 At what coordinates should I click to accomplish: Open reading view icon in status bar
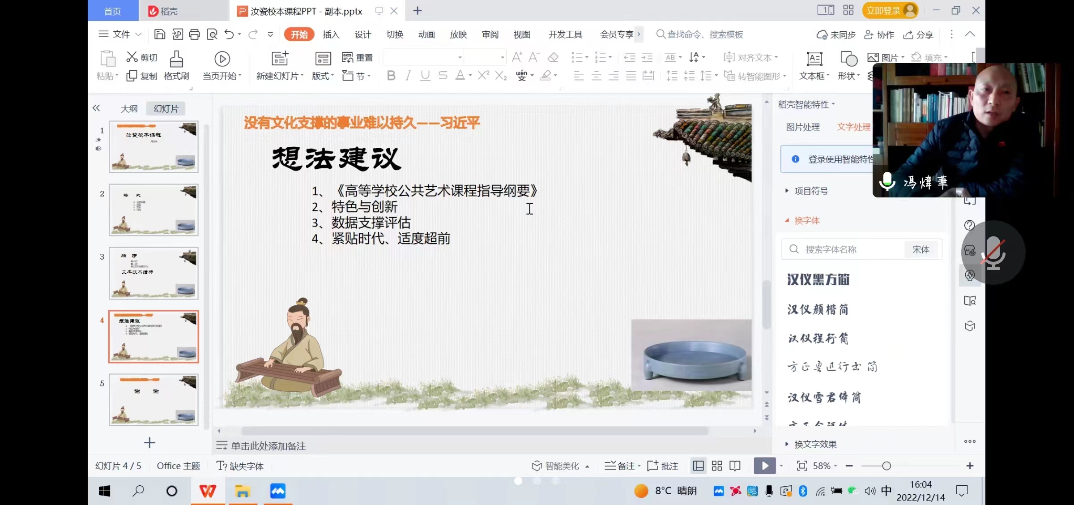(735, 466)
